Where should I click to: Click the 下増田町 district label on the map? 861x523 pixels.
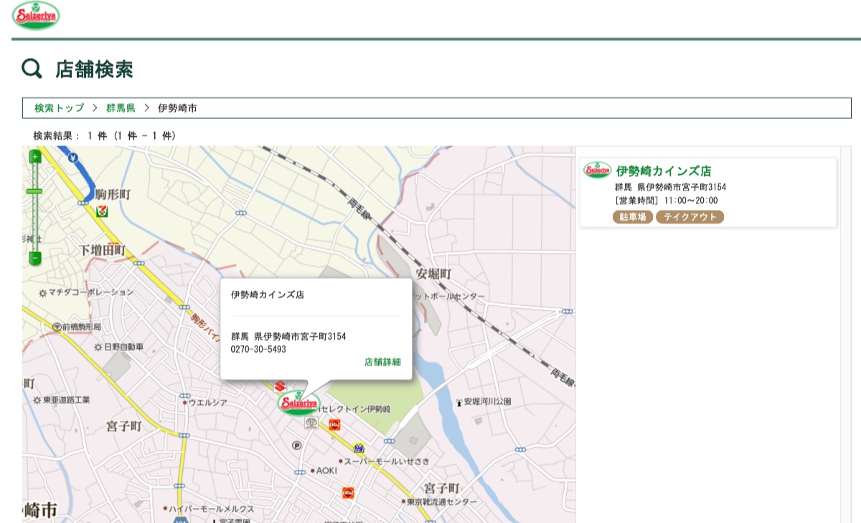pos(102,250)
